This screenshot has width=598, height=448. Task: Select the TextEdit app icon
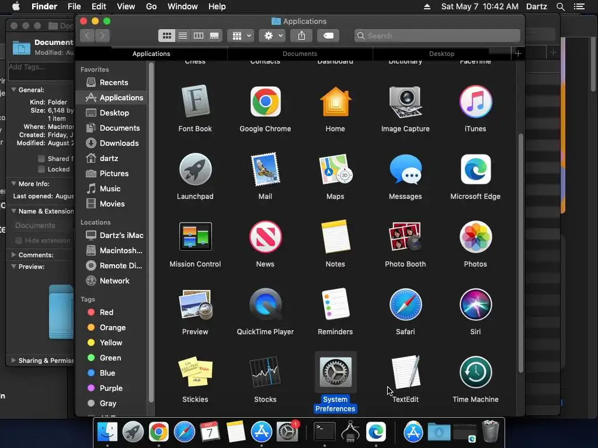tap(405, 372)
